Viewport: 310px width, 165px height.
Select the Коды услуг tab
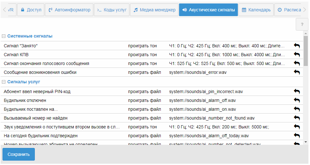111,10
